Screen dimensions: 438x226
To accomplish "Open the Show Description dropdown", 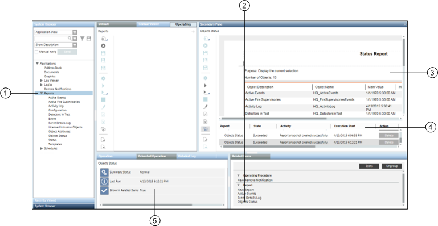I will pyautogui.click(x=75, y=45).
